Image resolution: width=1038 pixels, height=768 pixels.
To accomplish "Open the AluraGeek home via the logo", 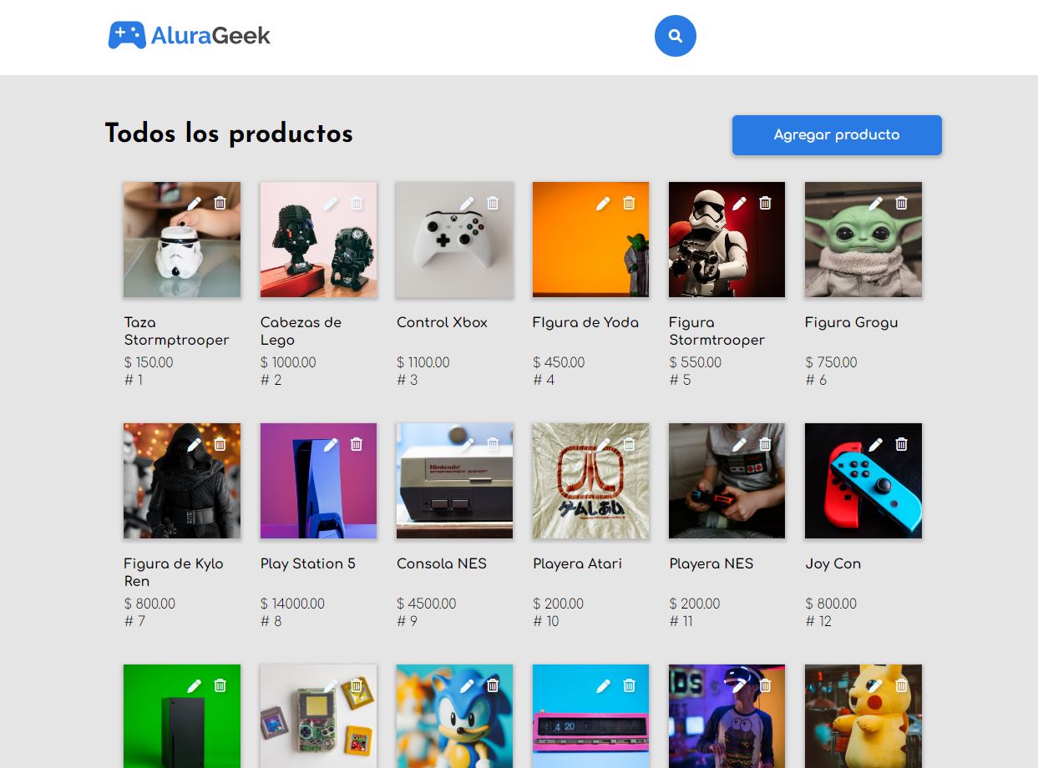I will point(189,35).
